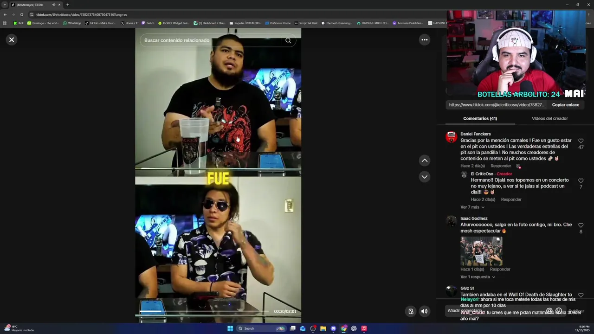
Task: Click the @ mention icon in comment box
Action: click(x=549, y=311)
